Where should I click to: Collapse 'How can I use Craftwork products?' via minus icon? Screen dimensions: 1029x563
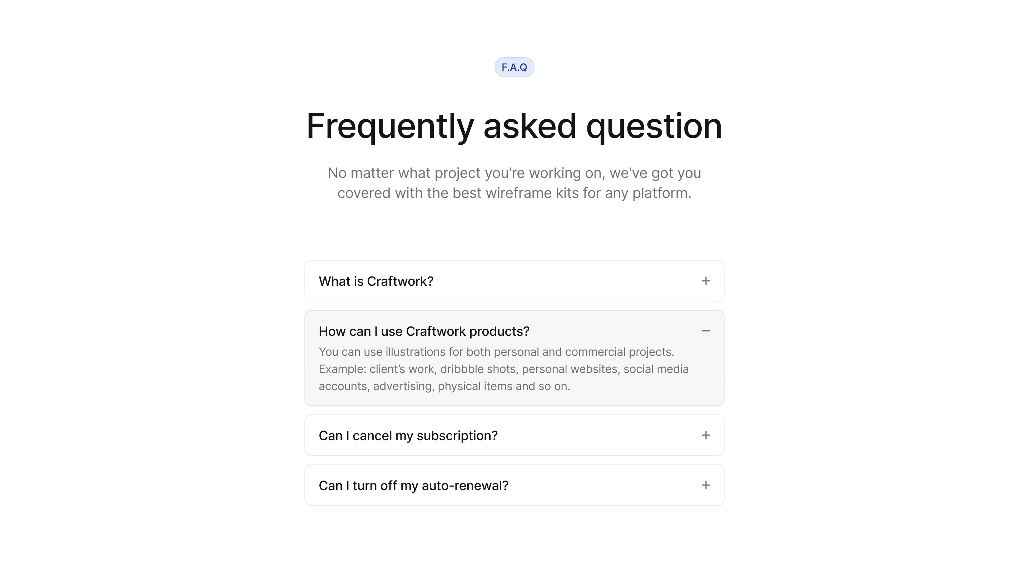click(706, 331)
